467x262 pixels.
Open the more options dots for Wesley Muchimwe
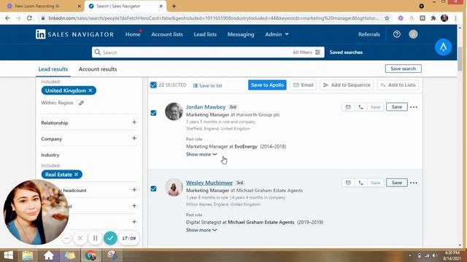(414, 183)
